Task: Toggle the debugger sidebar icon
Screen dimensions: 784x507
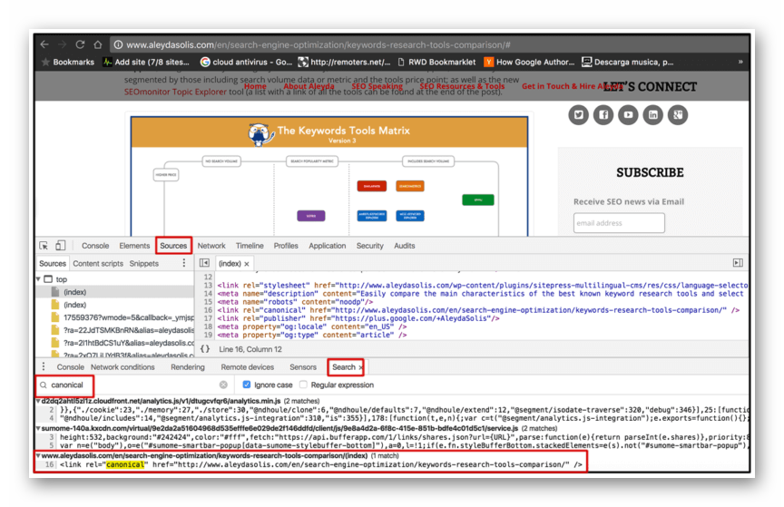Action: (738, 263)
